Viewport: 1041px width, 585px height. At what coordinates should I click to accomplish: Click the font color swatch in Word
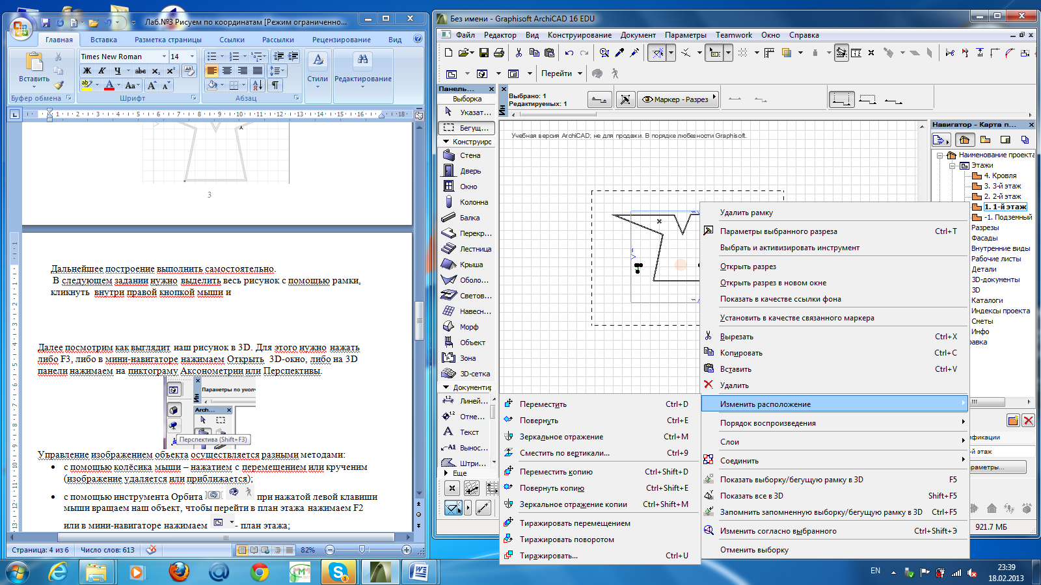point(109,85)
